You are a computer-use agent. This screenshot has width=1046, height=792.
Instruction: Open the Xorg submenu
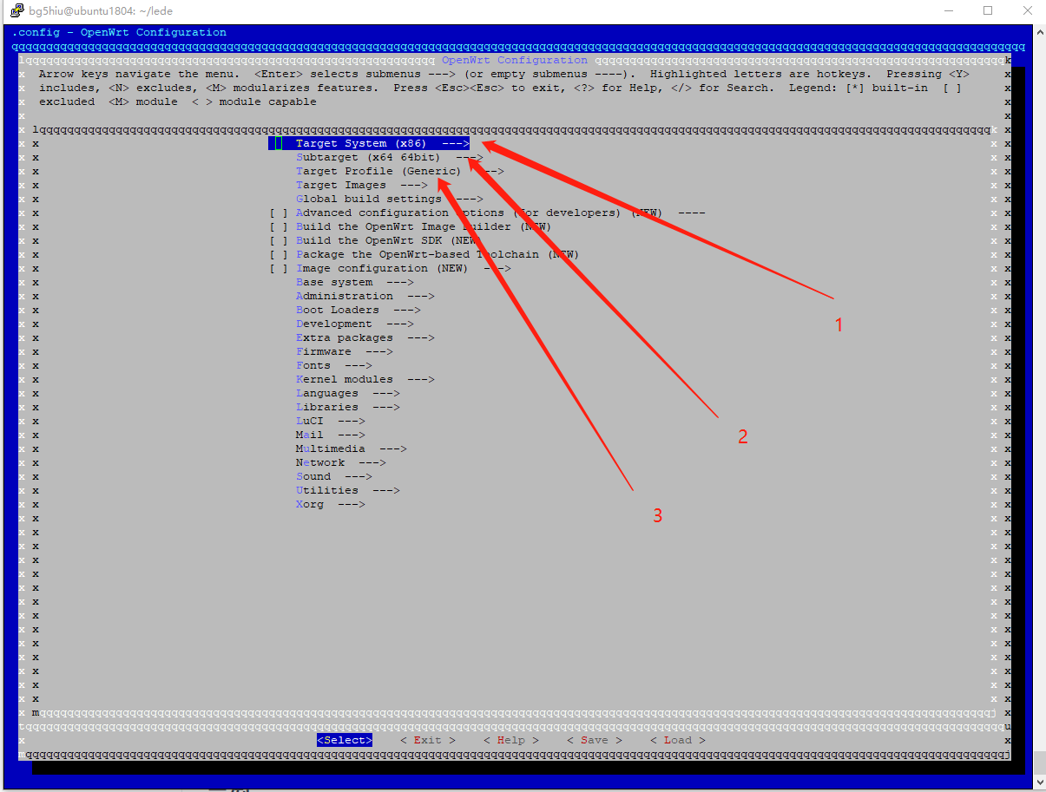tap(331, 505)
